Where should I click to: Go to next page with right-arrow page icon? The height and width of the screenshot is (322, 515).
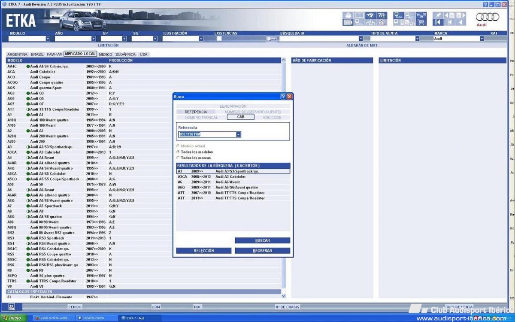click(460, 15)
